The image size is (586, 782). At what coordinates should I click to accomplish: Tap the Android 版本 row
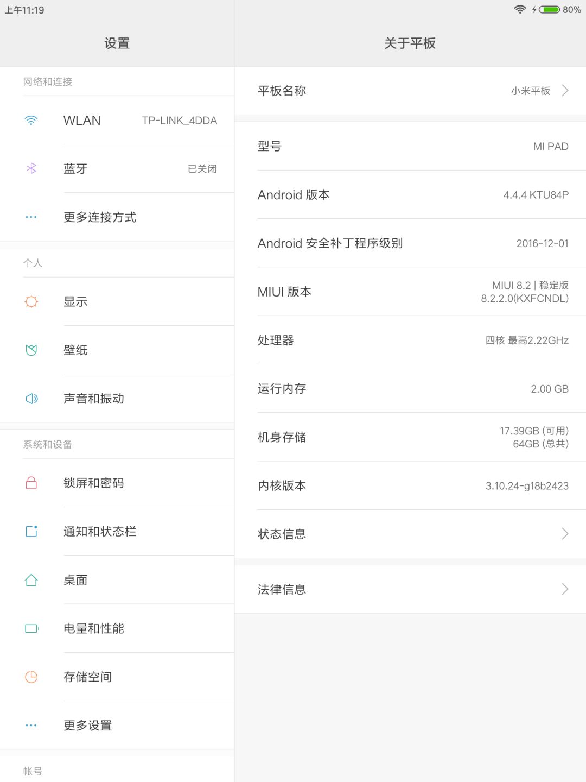(410, 195)
